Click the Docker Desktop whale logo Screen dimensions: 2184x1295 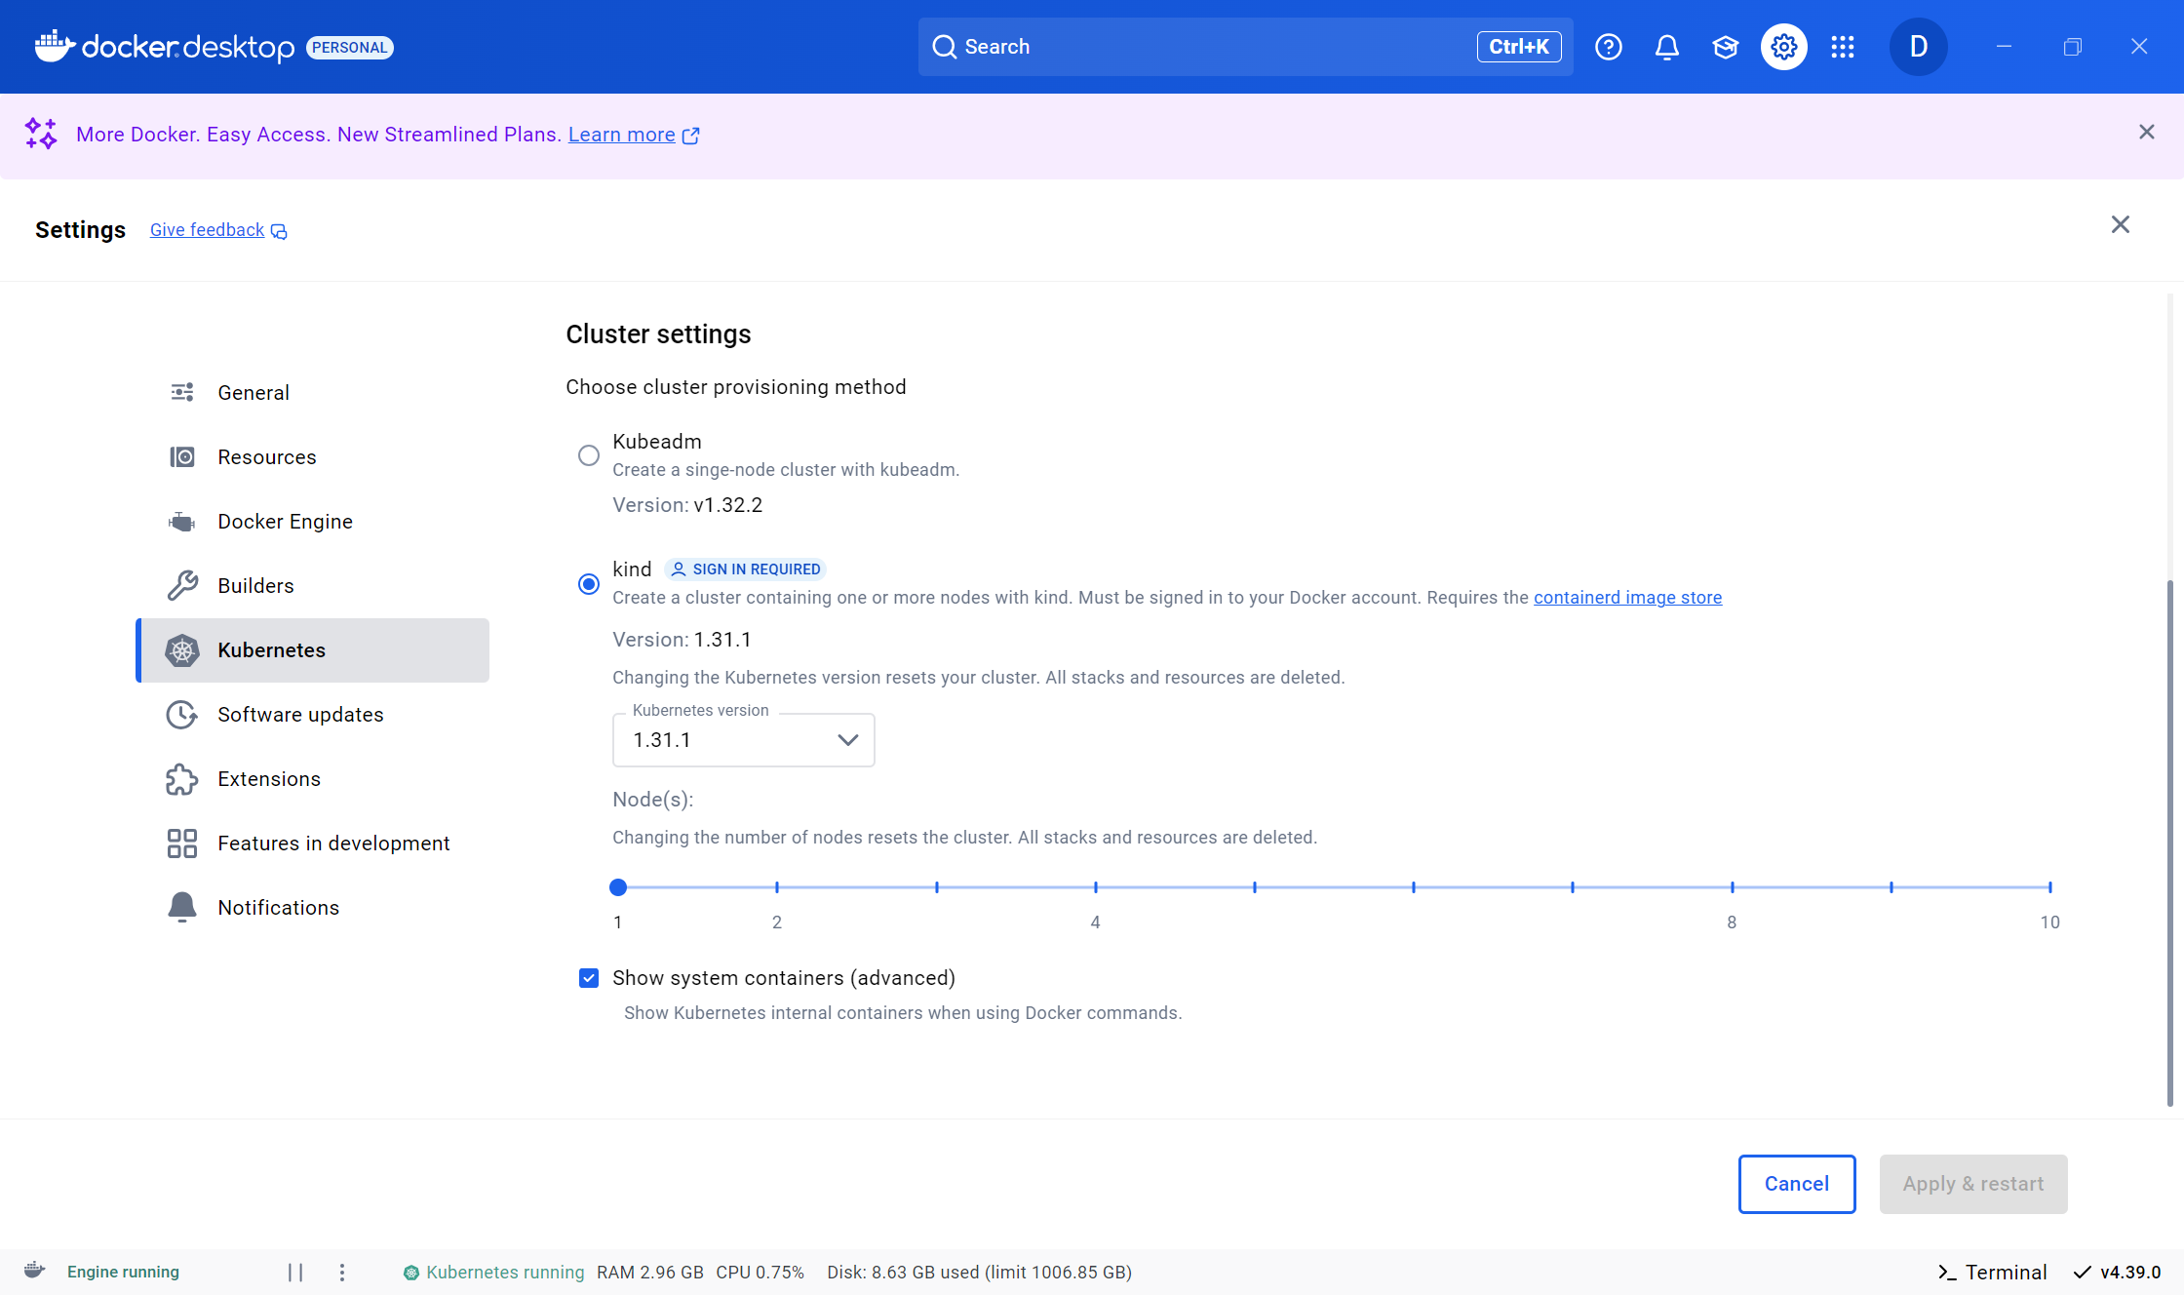55,46
